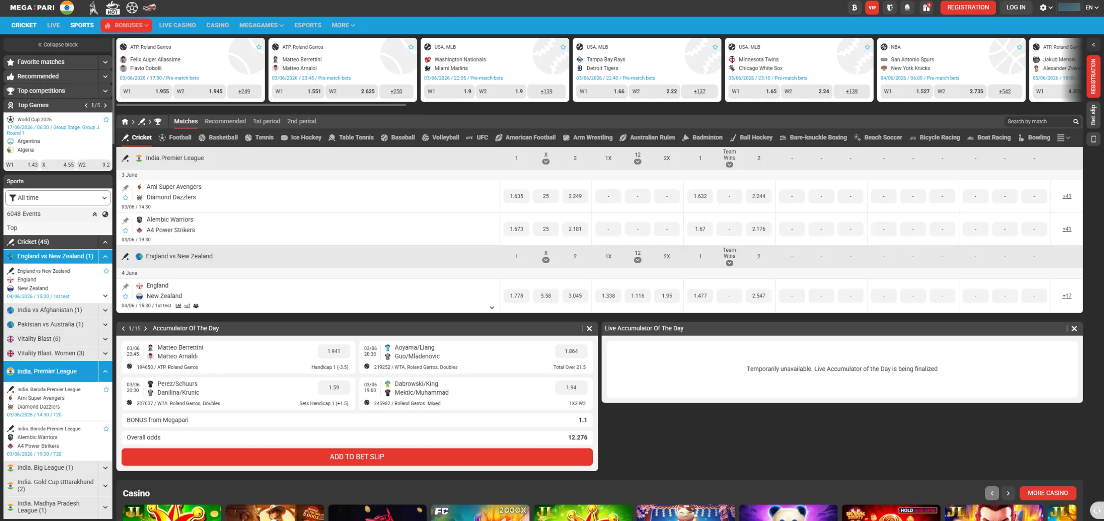This screenshot has width=1104, height=521.
Task: Type in the Search by match field
Action: pos(1038,122)
